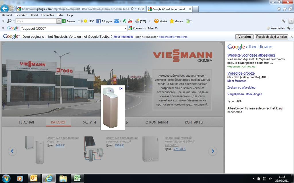Open the Extra menu

click(x=60, y=15)
